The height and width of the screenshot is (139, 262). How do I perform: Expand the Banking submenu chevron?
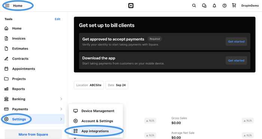point(61,99)
